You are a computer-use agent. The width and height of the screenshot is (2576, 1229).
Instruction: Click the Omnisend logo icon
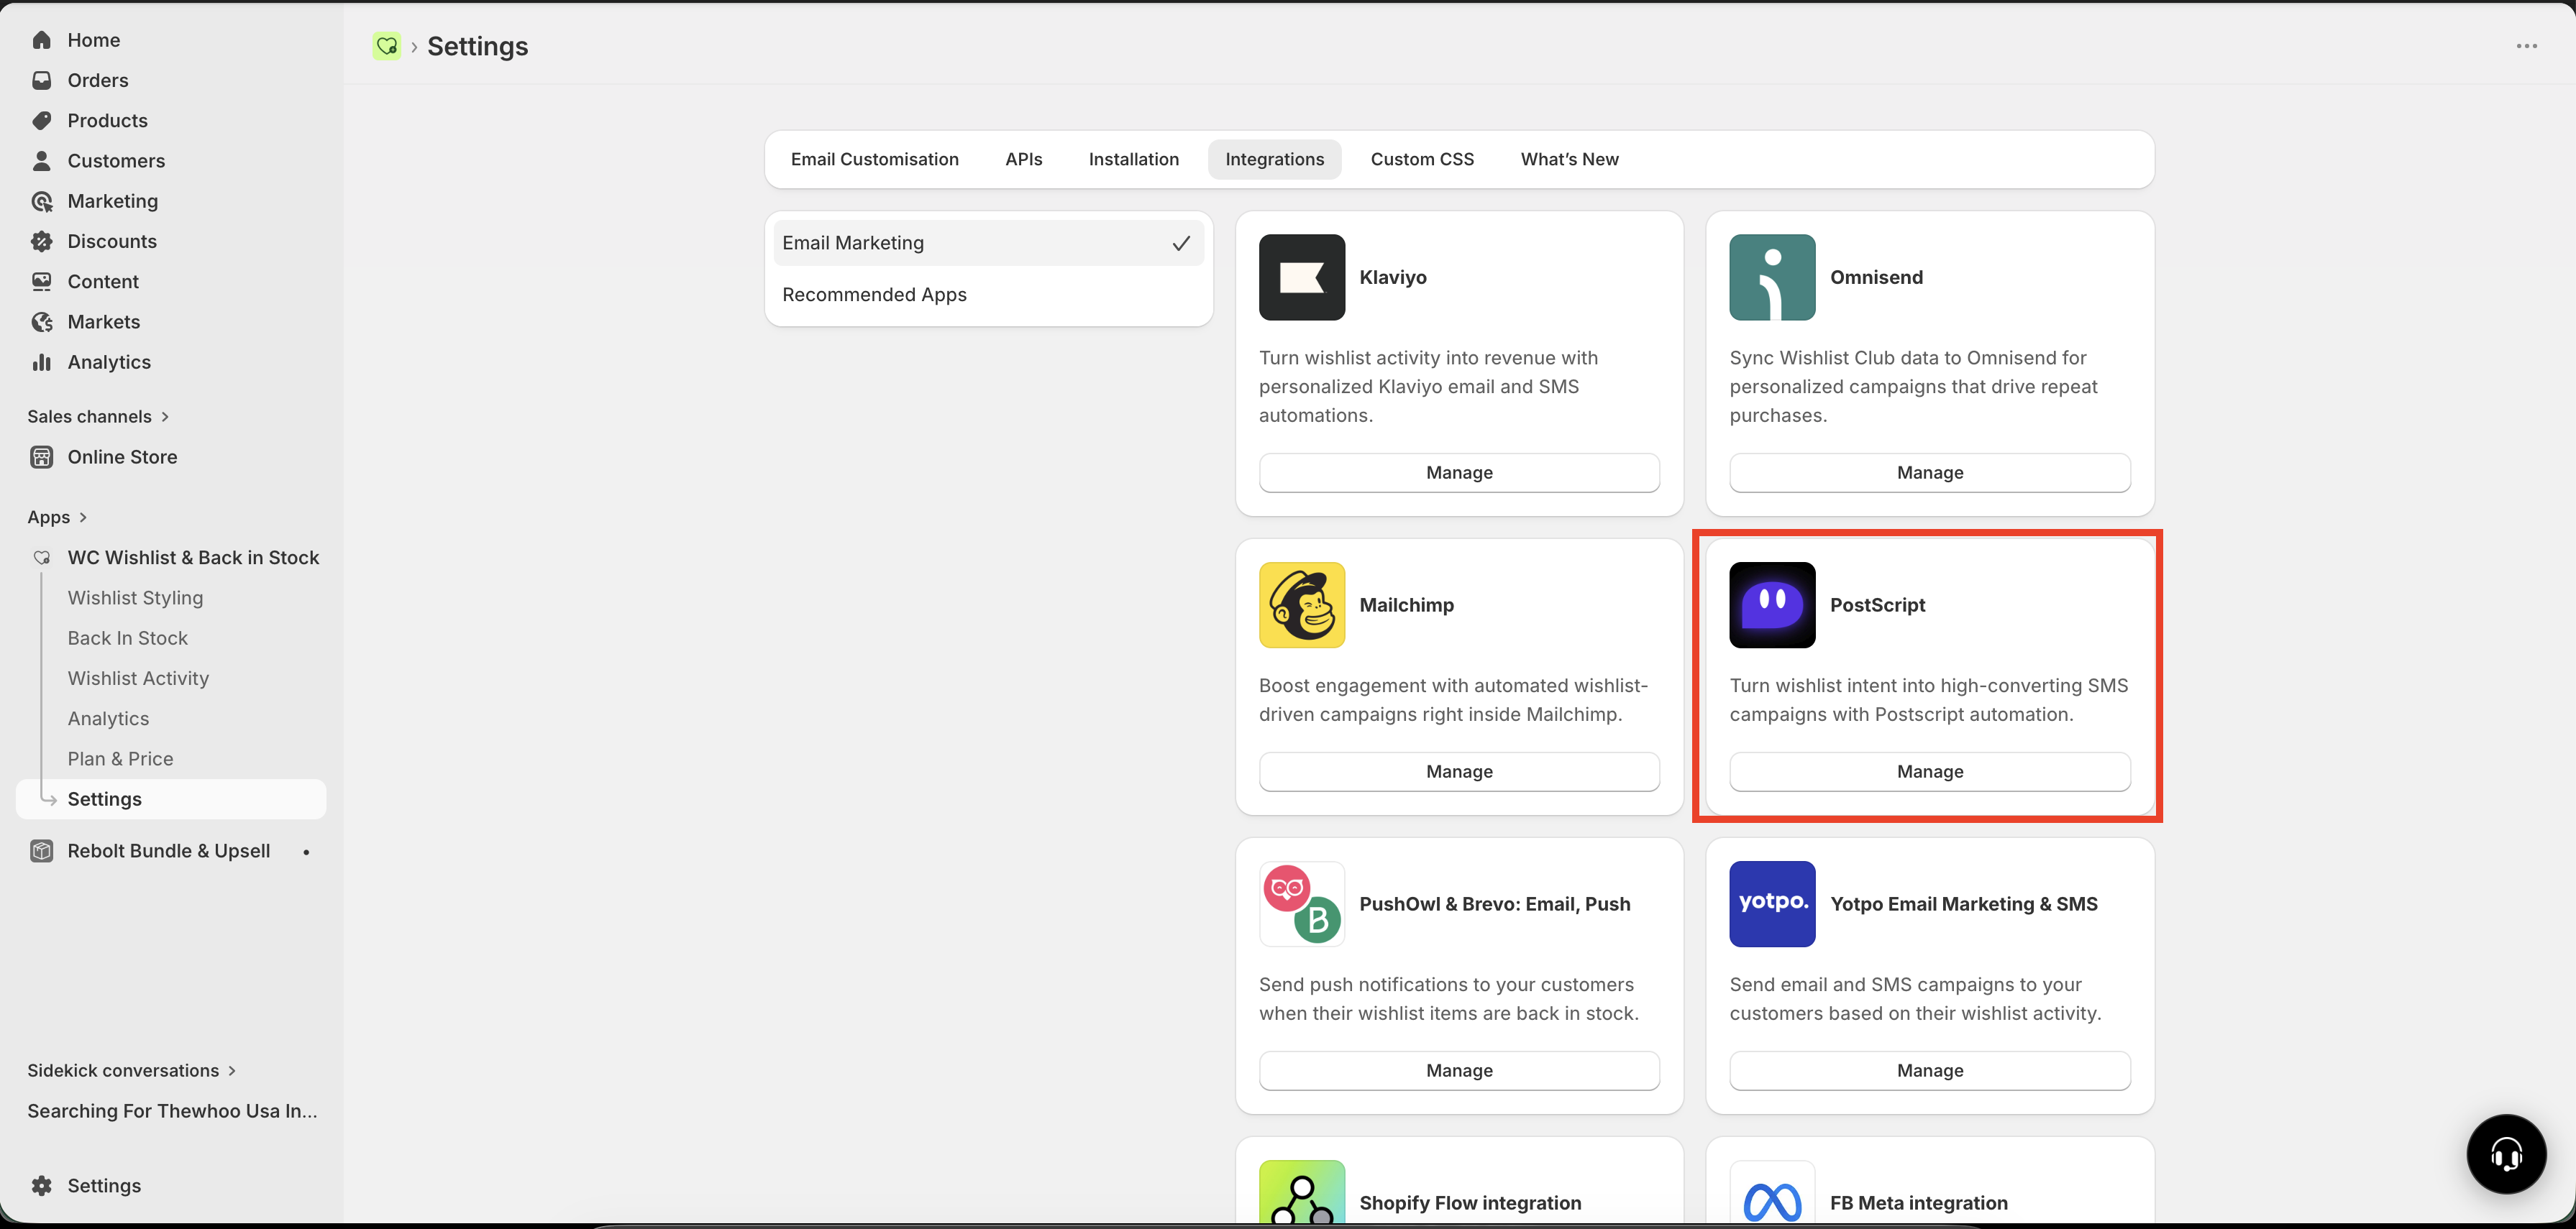pos(1772,277)
